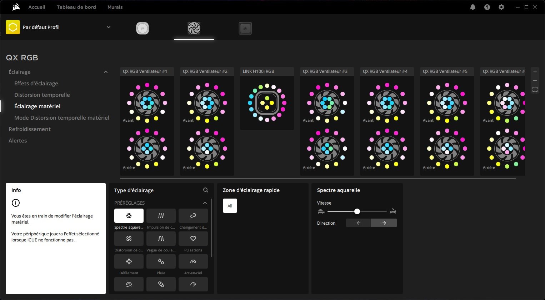Open the help question mark icon

pyautogui.click(x=487, y=7)
